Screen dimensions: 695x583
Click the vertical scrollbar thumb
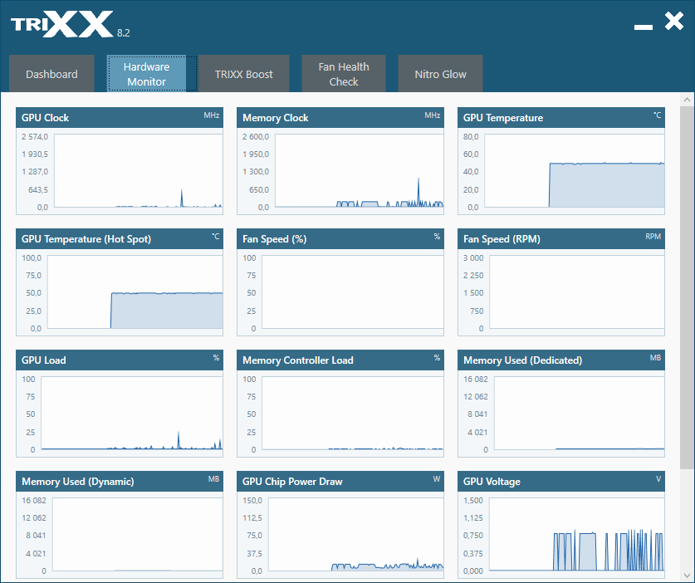point(687,287)
